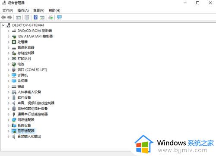Viewport: 216px width, 156px height.
Task: Select the 打印队列 tree label
Action: [24, 59]
